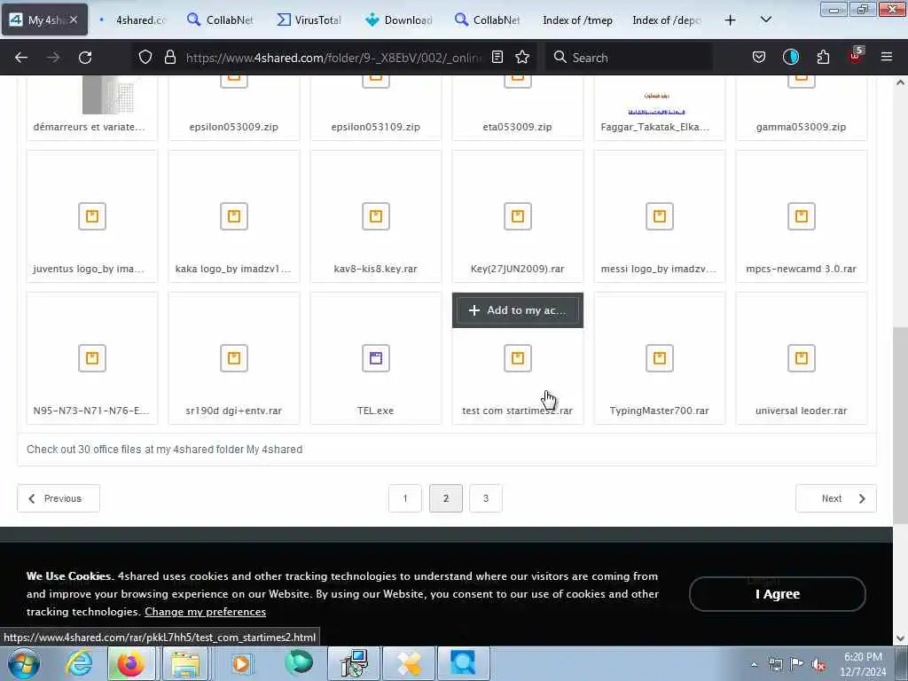Screen dimensions: 908x681
Task: Bookmark this page with the star icon
Action: coord(522,57)
